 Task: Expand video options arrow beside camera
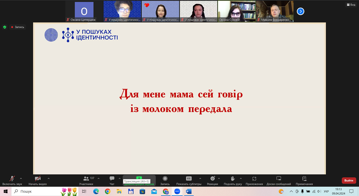pyautogui.click(x=49, y=179)
